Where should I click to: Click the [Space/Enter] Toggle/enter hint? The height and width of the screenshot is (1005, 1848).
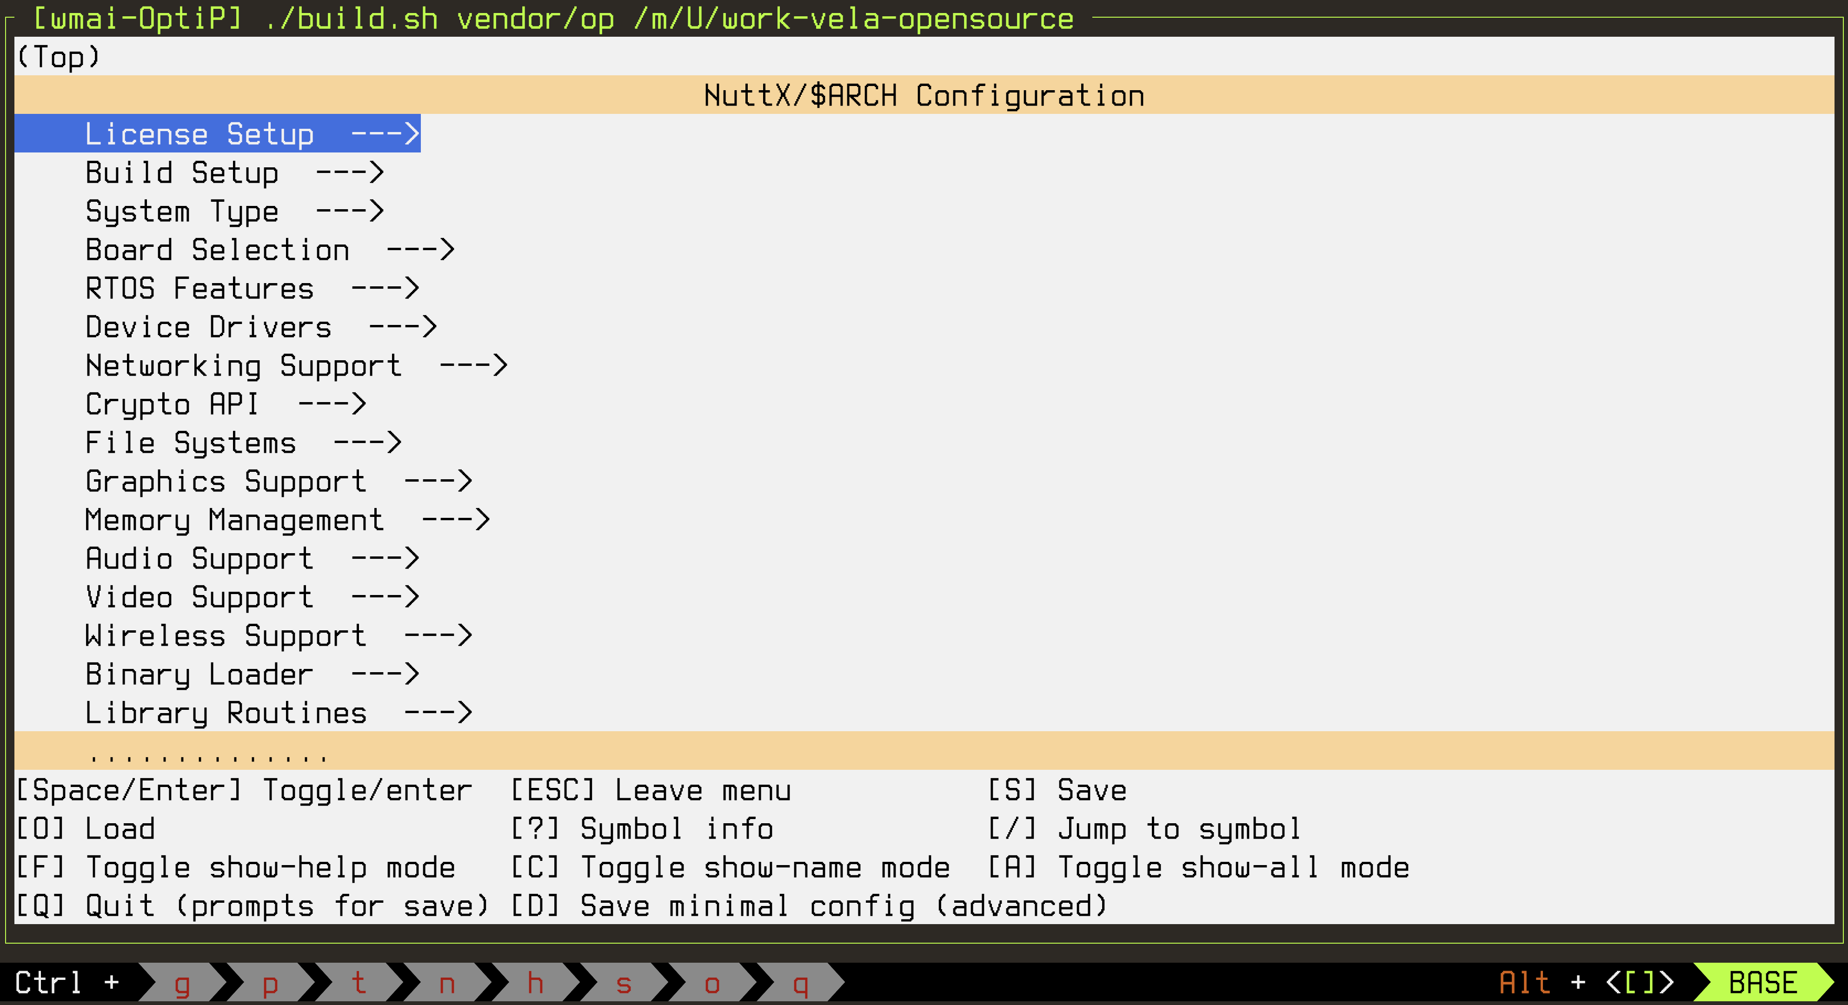pyautogui.click(x=244, y=791)
